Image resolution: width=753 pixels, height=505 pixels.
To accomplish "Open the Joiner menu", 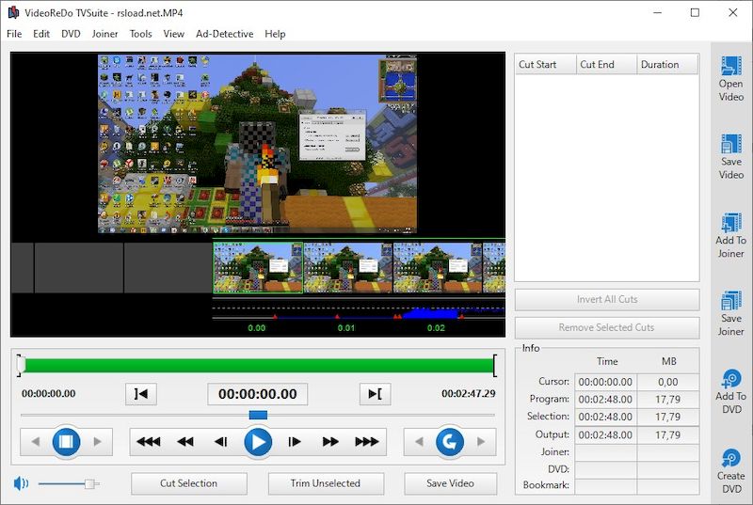I will tap(104, 34).
